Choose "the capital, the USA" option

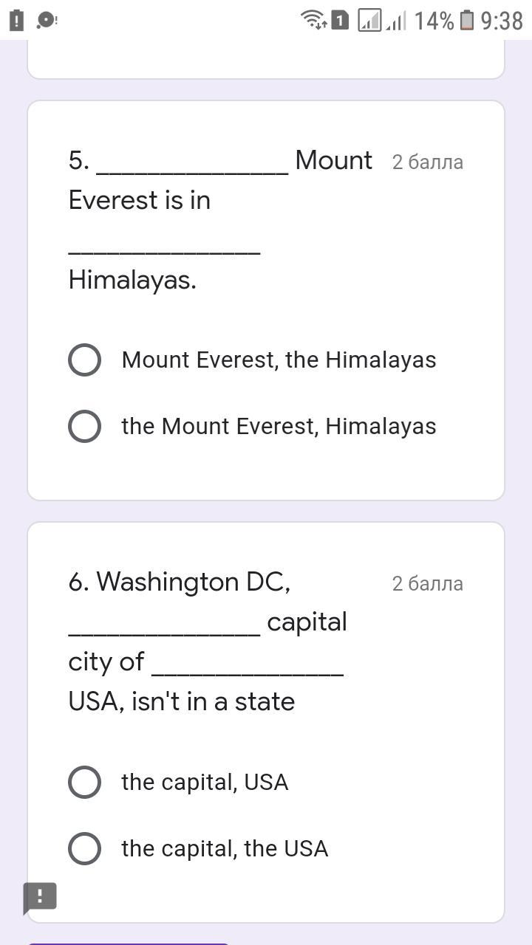[x=85, y=849]
